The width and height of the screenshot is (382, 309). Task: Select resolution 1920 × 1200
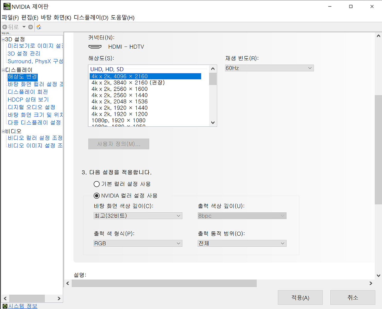[x=119, y=114]
